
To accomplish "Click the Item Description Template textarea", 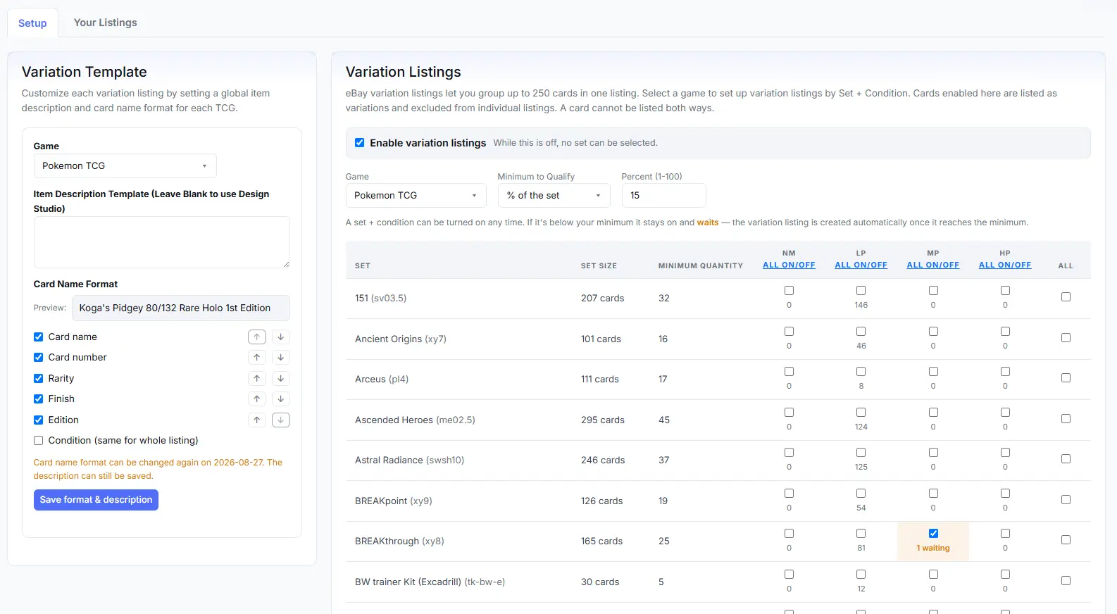I will (161, 242).
